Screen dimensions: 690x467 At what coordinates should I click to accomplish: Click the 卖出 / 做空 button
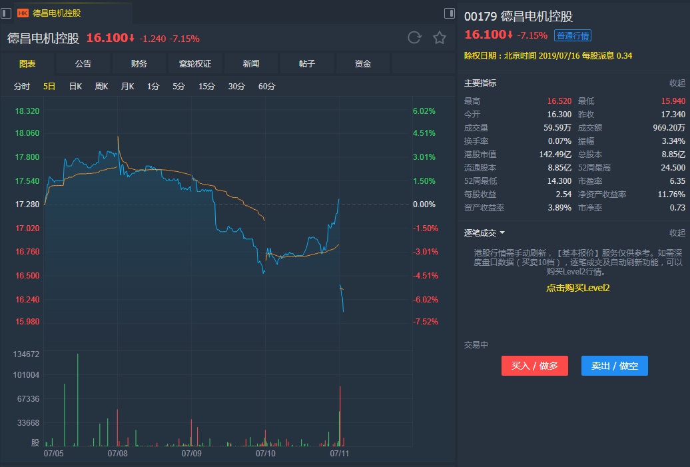614,366
